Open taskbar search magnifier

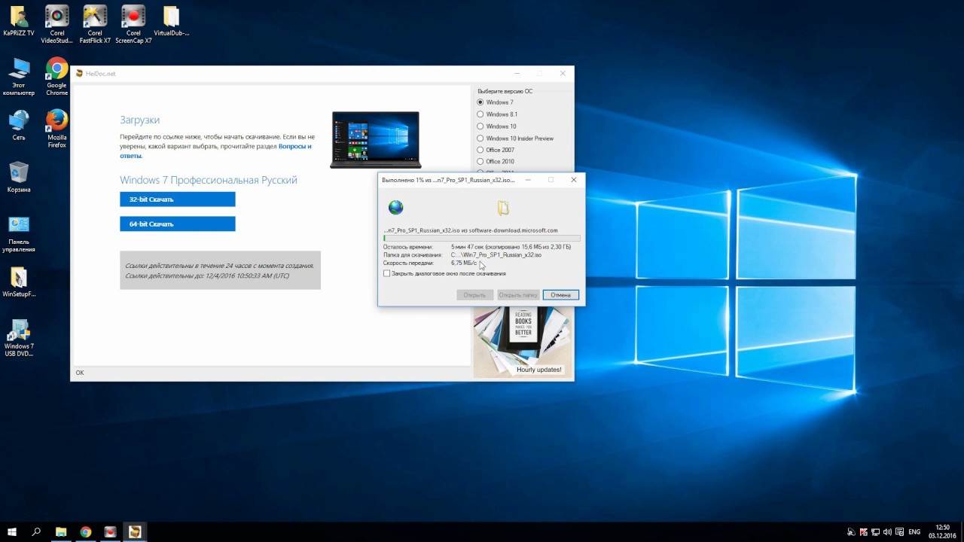36,531
